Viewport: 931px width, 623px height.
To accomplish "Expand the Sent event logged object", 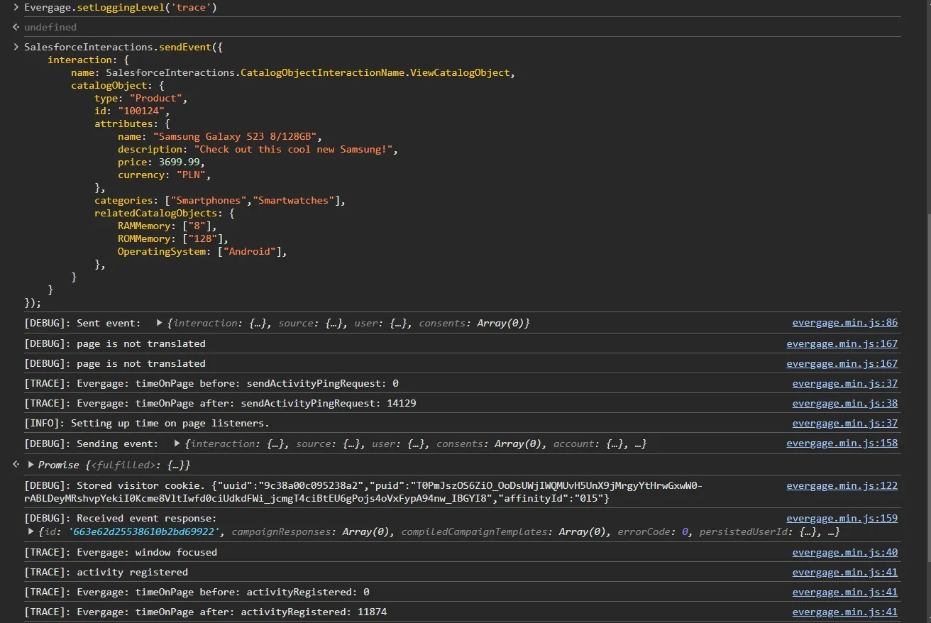I will pos(159,323).
